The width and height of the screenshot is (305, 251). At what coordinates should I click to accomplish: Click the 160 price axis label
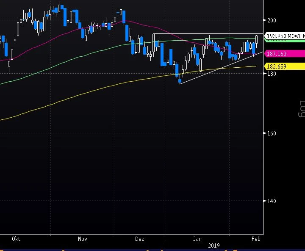[x=271, y=133]
